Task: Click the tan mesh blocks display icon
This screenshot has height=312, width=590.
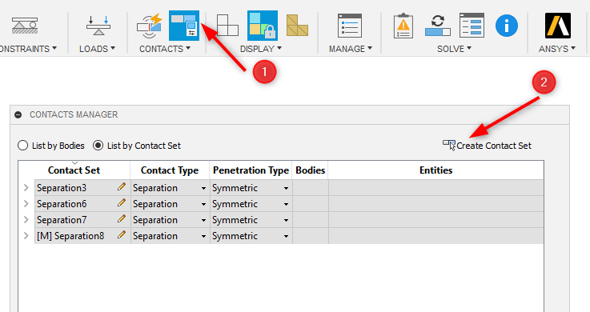Action: pyautogui.click(x=297, y=26)
